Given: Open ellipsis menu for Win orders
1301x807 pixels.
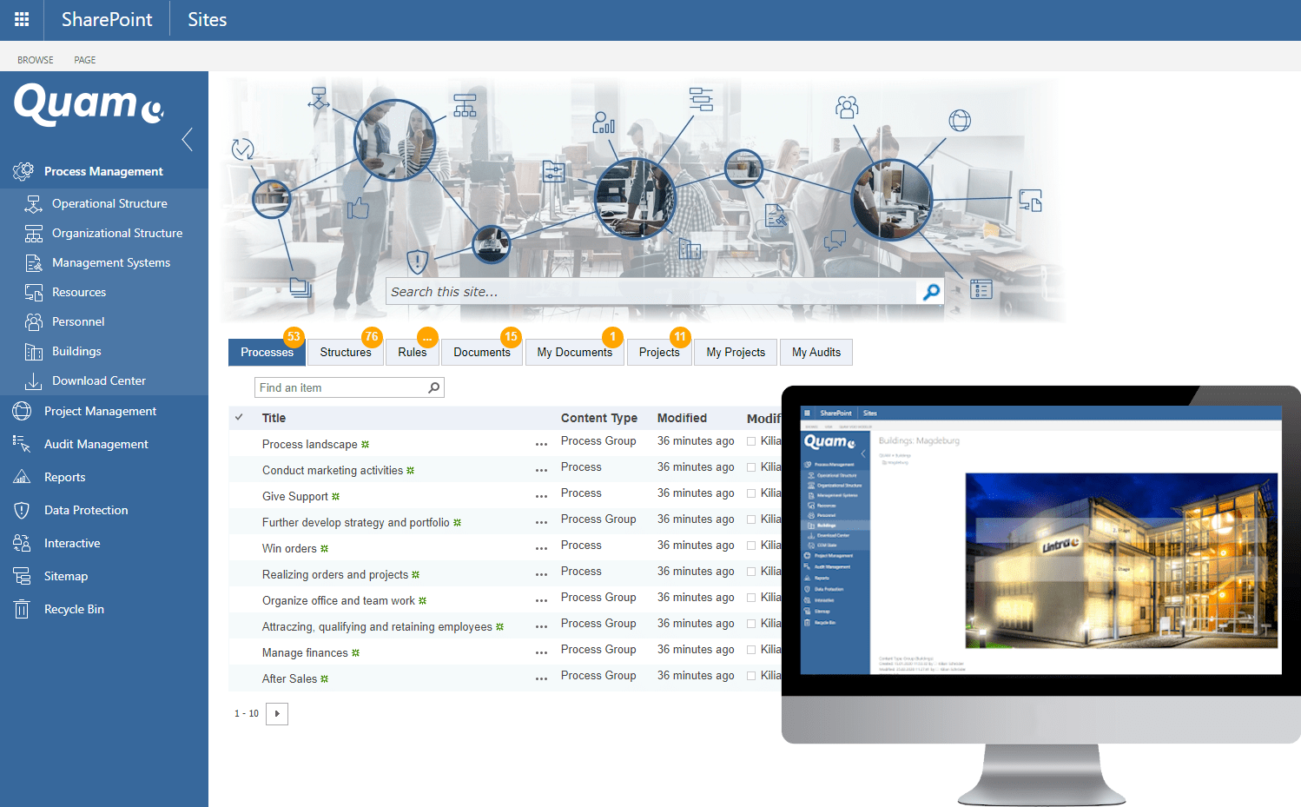Looking at the screenshot, I should click(541, 548).
